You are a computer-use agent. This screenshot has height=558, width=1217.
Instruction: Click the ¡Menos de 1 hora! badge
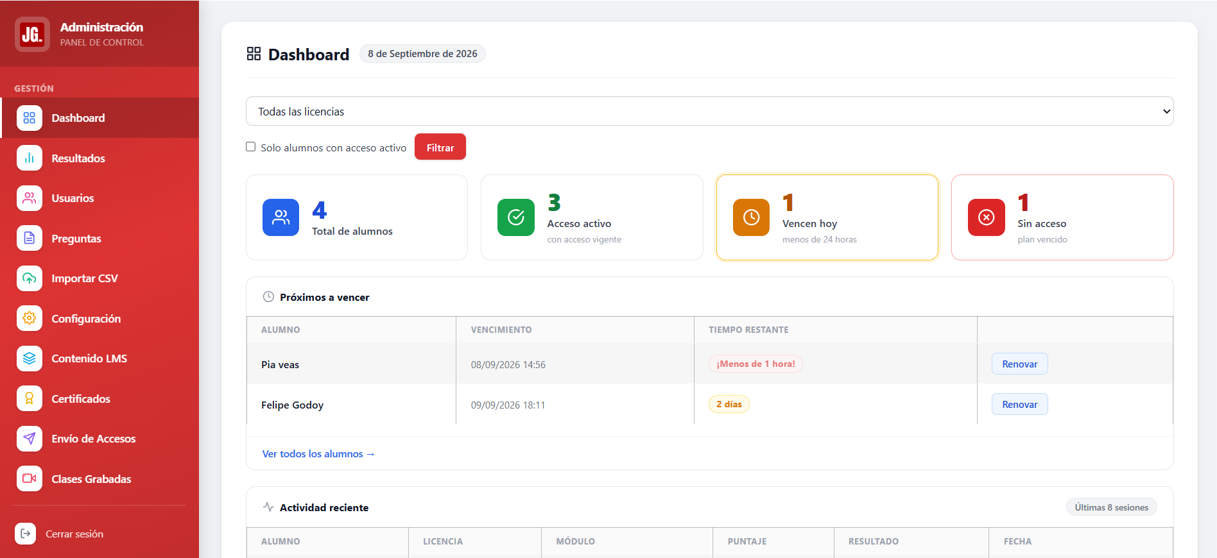tap(755, 364)
